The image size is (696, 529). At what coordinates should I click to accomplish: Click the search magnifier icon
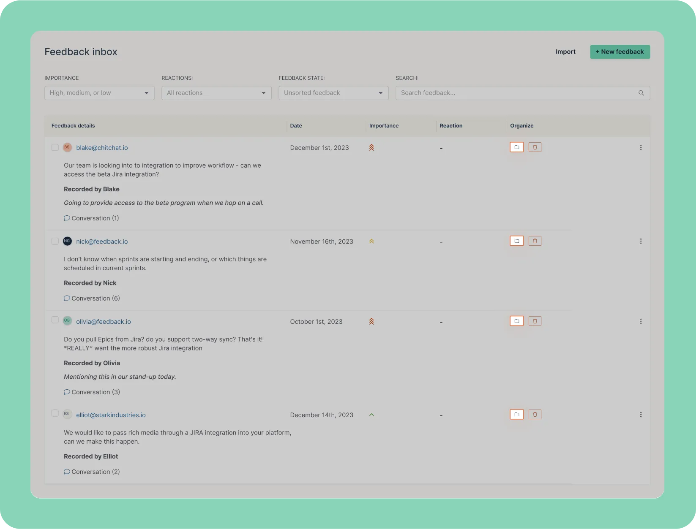click(641, 93)
